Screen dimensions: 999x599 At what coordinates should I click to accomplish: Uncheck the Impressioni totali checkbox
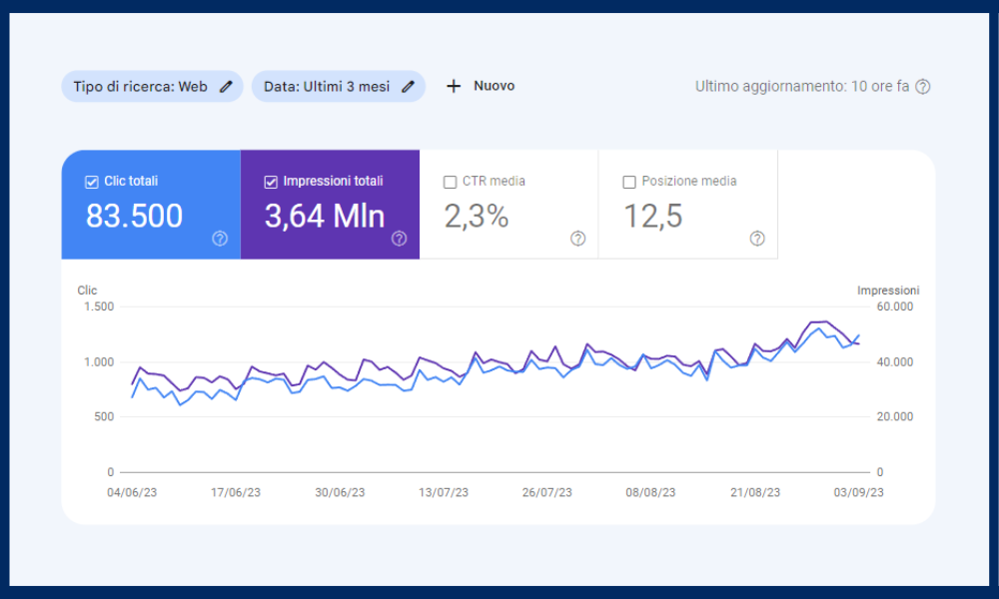tap(271, 182)
